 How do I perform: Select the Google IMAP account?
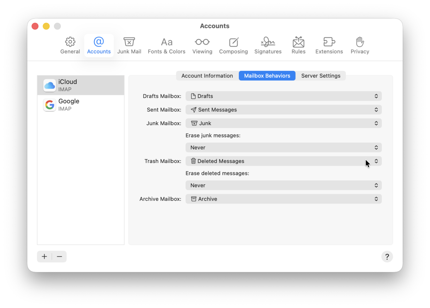[81, 104]
